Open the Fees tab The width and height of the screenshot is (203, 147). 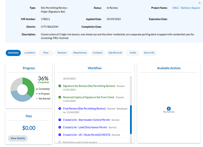click(46, 53)
